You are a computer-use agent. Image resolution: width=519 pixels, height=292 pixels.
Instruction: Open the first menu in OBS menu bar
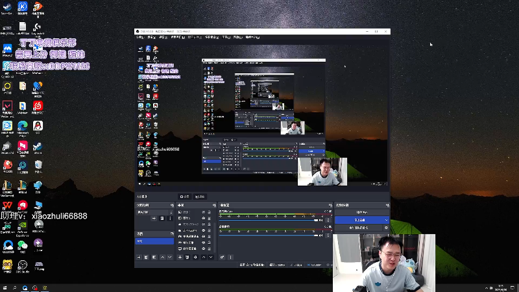[140, 38]
